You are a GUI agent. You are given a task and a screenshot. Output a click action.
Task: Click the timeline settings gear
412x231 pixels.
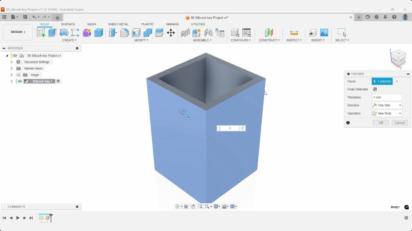[406, 218]
